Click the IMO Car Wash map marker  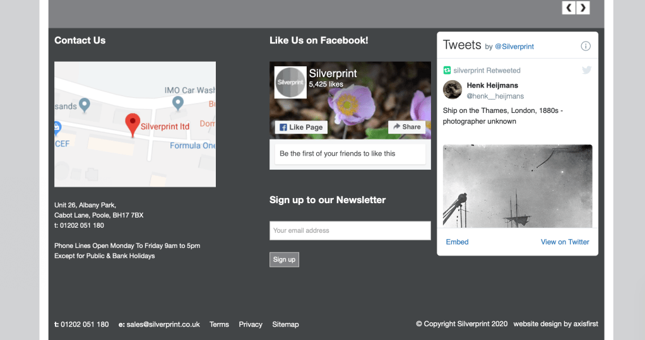click(178, 102)
